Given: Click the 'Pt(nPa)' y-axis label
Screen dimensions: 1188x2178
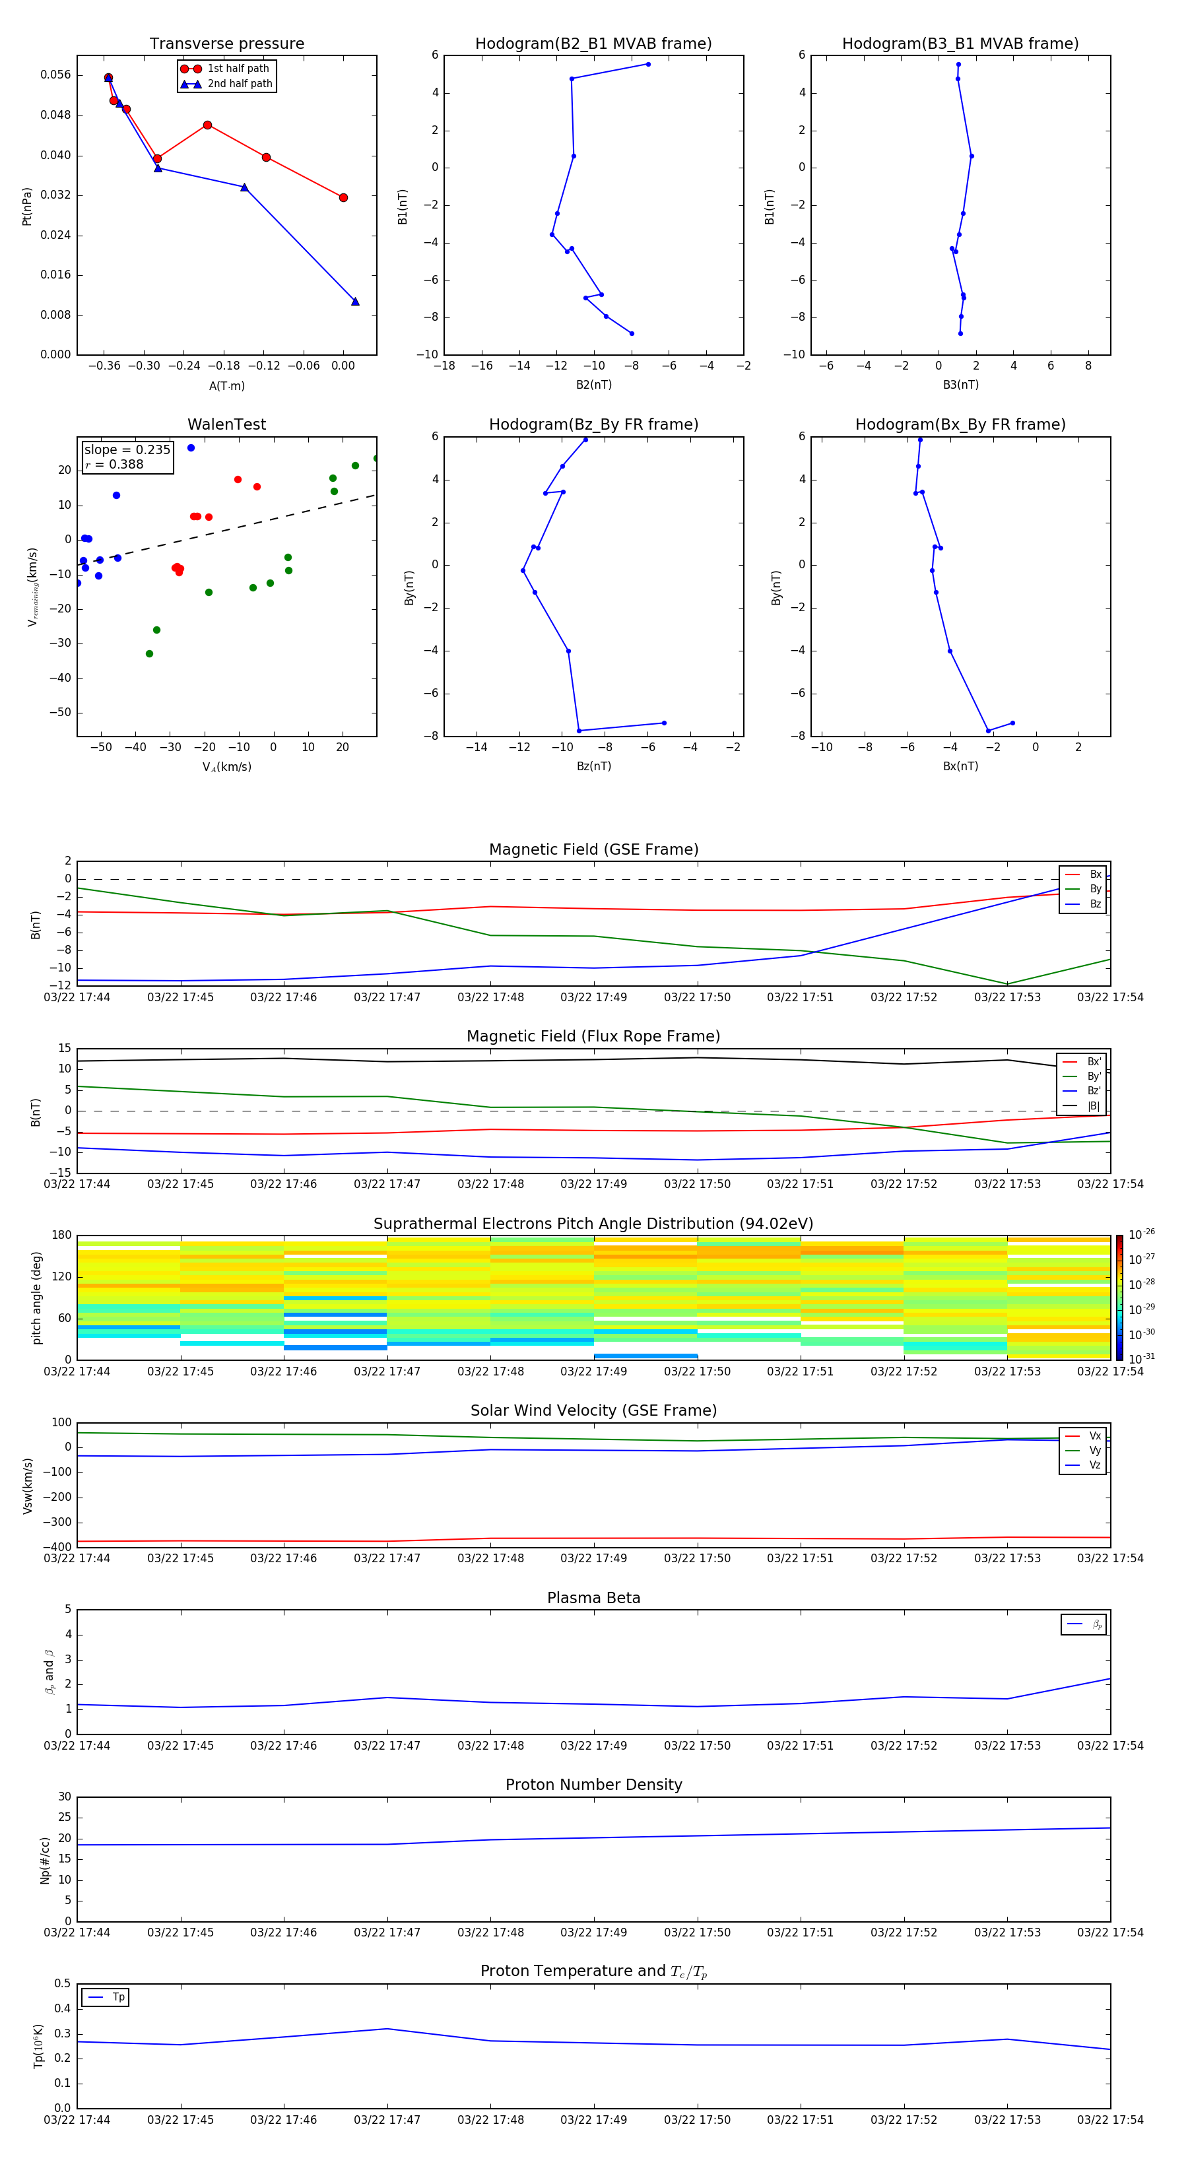Looking at the screenshot, I should (x=27, y=207).
